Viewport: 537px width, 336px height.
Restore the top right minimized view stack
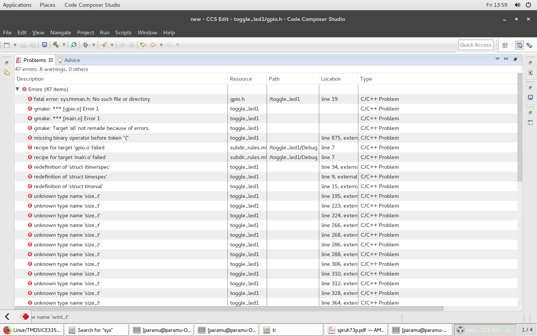(530, 63)
